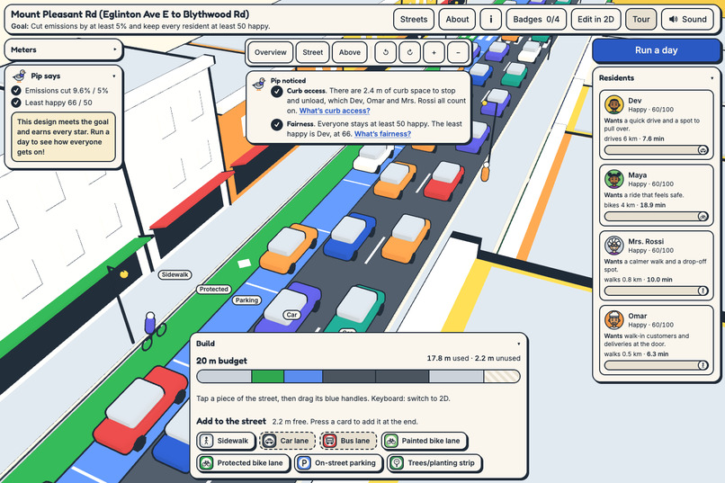Open 'What's fairness?' link
The height and width of the screenshot is (483, 725).
coord(382,134)
